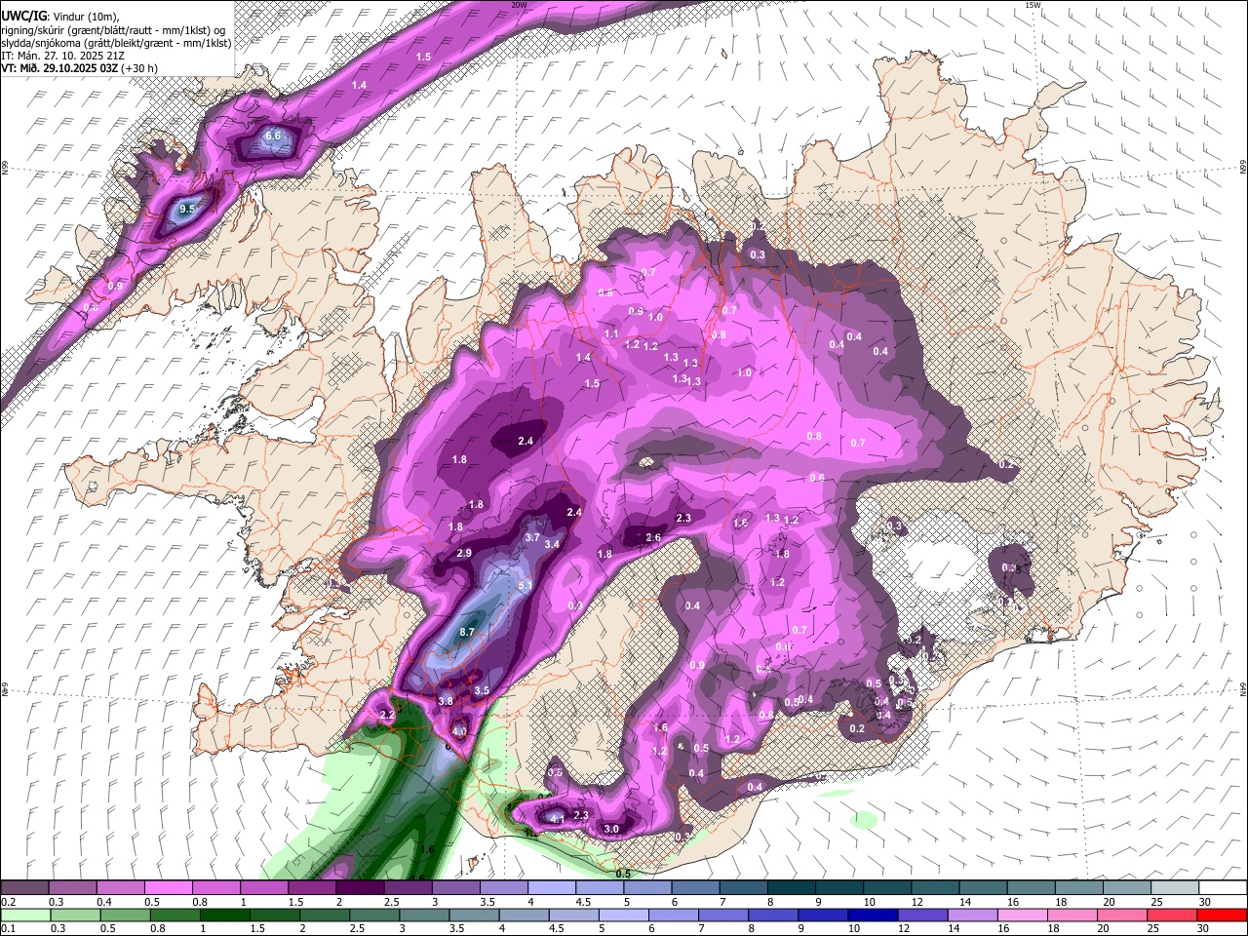Pick the 0.5 green swatch in rain legend
The height and width of the screenshot is (936, 1248).
124,915
